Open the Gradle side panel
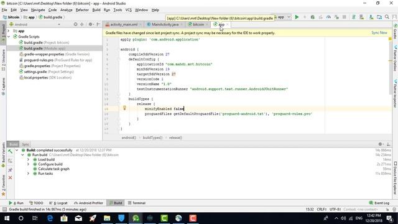398x224 pixels. (x=396, y=31)
